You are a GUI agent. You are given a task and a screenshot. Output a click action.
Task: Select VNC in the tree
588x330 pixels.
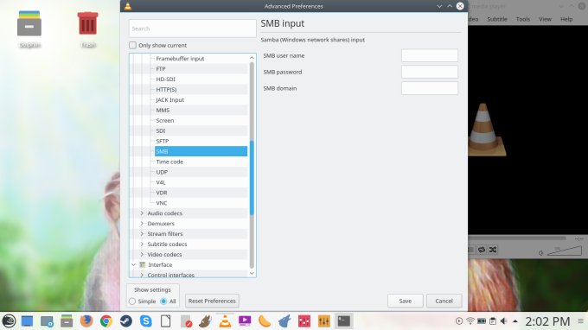click(161, 203)
